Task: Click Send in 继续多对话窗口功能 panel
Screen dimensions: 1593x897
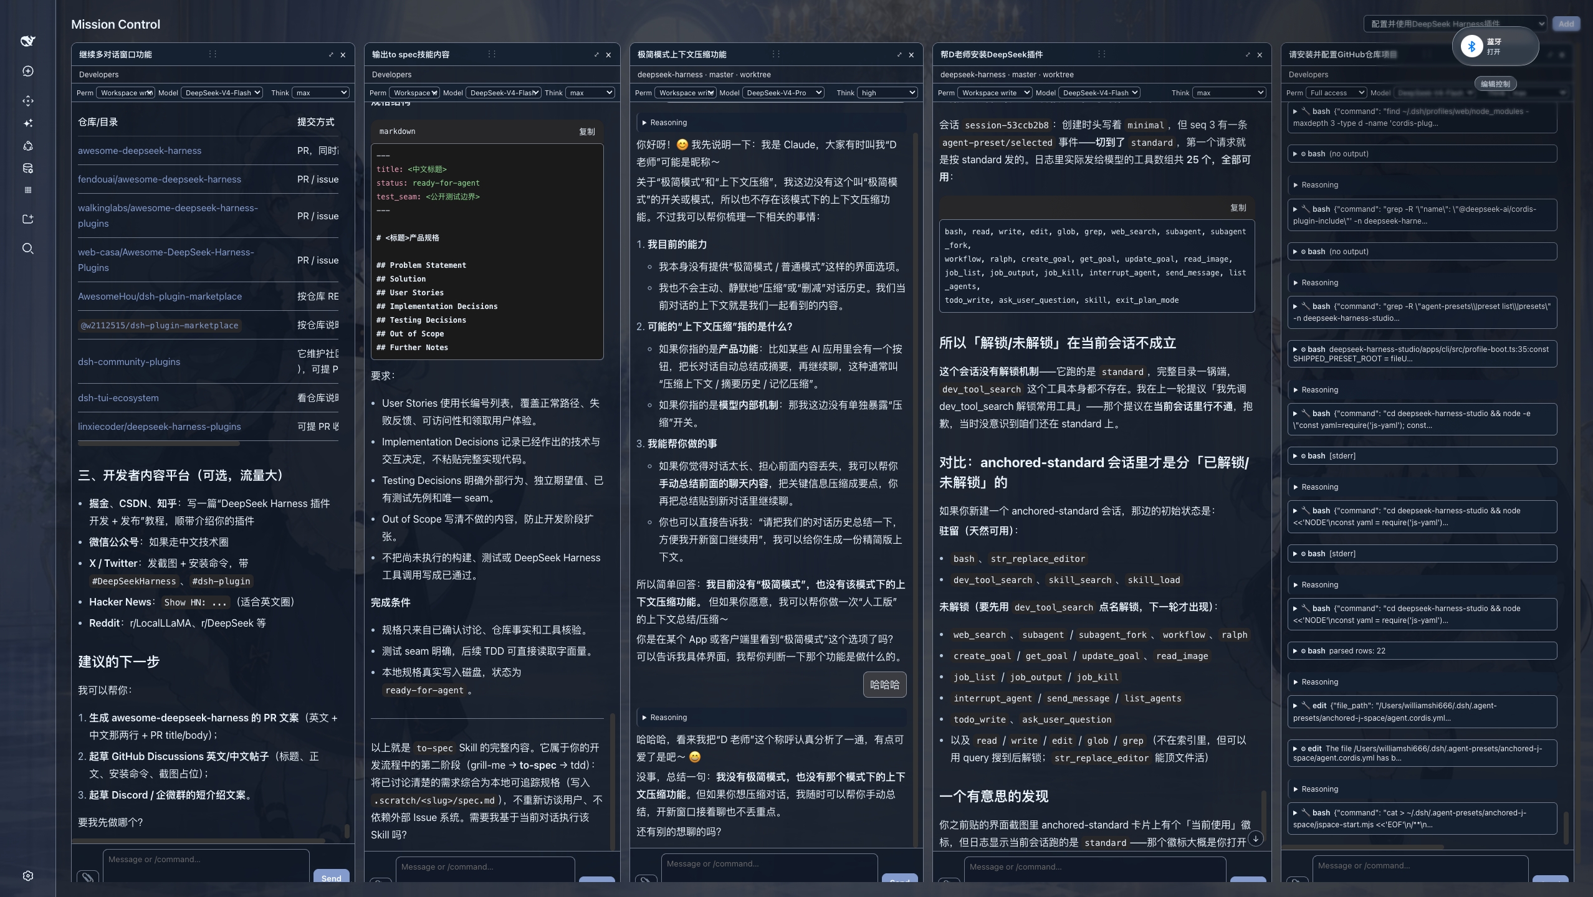Action: (x=331, y=877)
